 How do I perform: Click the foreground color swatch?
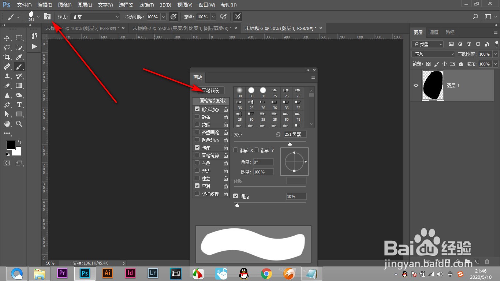click(11, 145)
